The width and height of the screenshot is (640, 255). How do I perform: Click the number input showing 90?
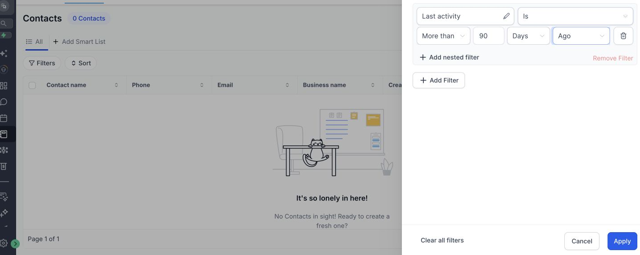(x=489, y=36)
